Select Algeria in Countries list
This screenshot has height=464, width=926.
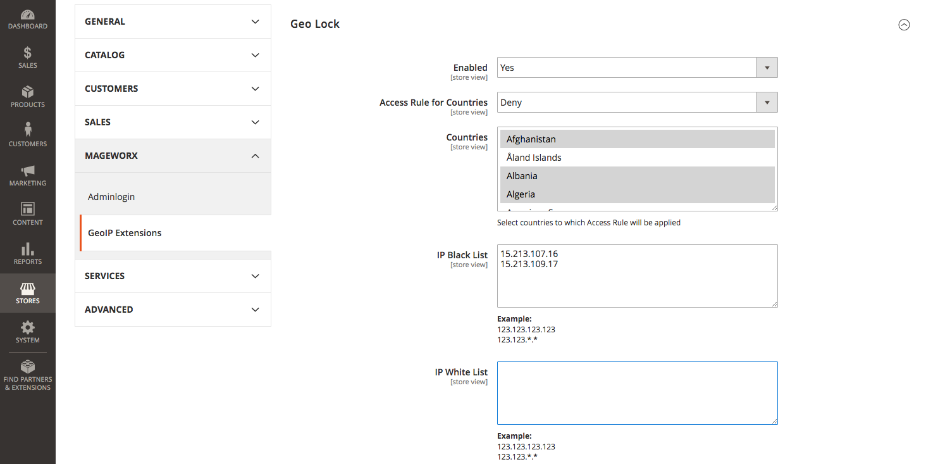637,194
